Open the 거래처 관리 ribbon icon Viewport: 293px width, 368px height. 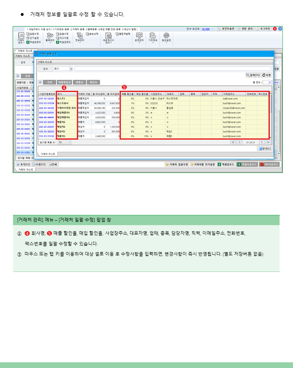[21, 38]
